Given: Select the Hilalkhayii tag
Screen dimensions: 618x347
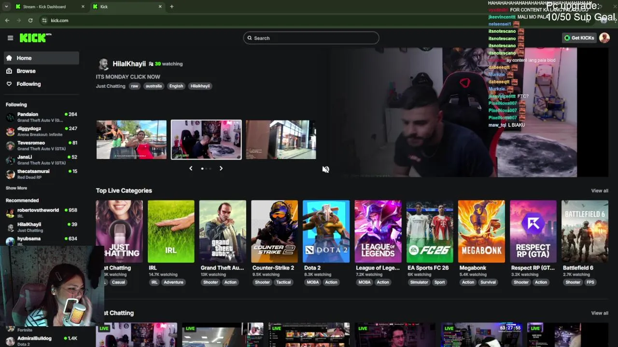Looking at the screenshot, I should click(200, 86).
